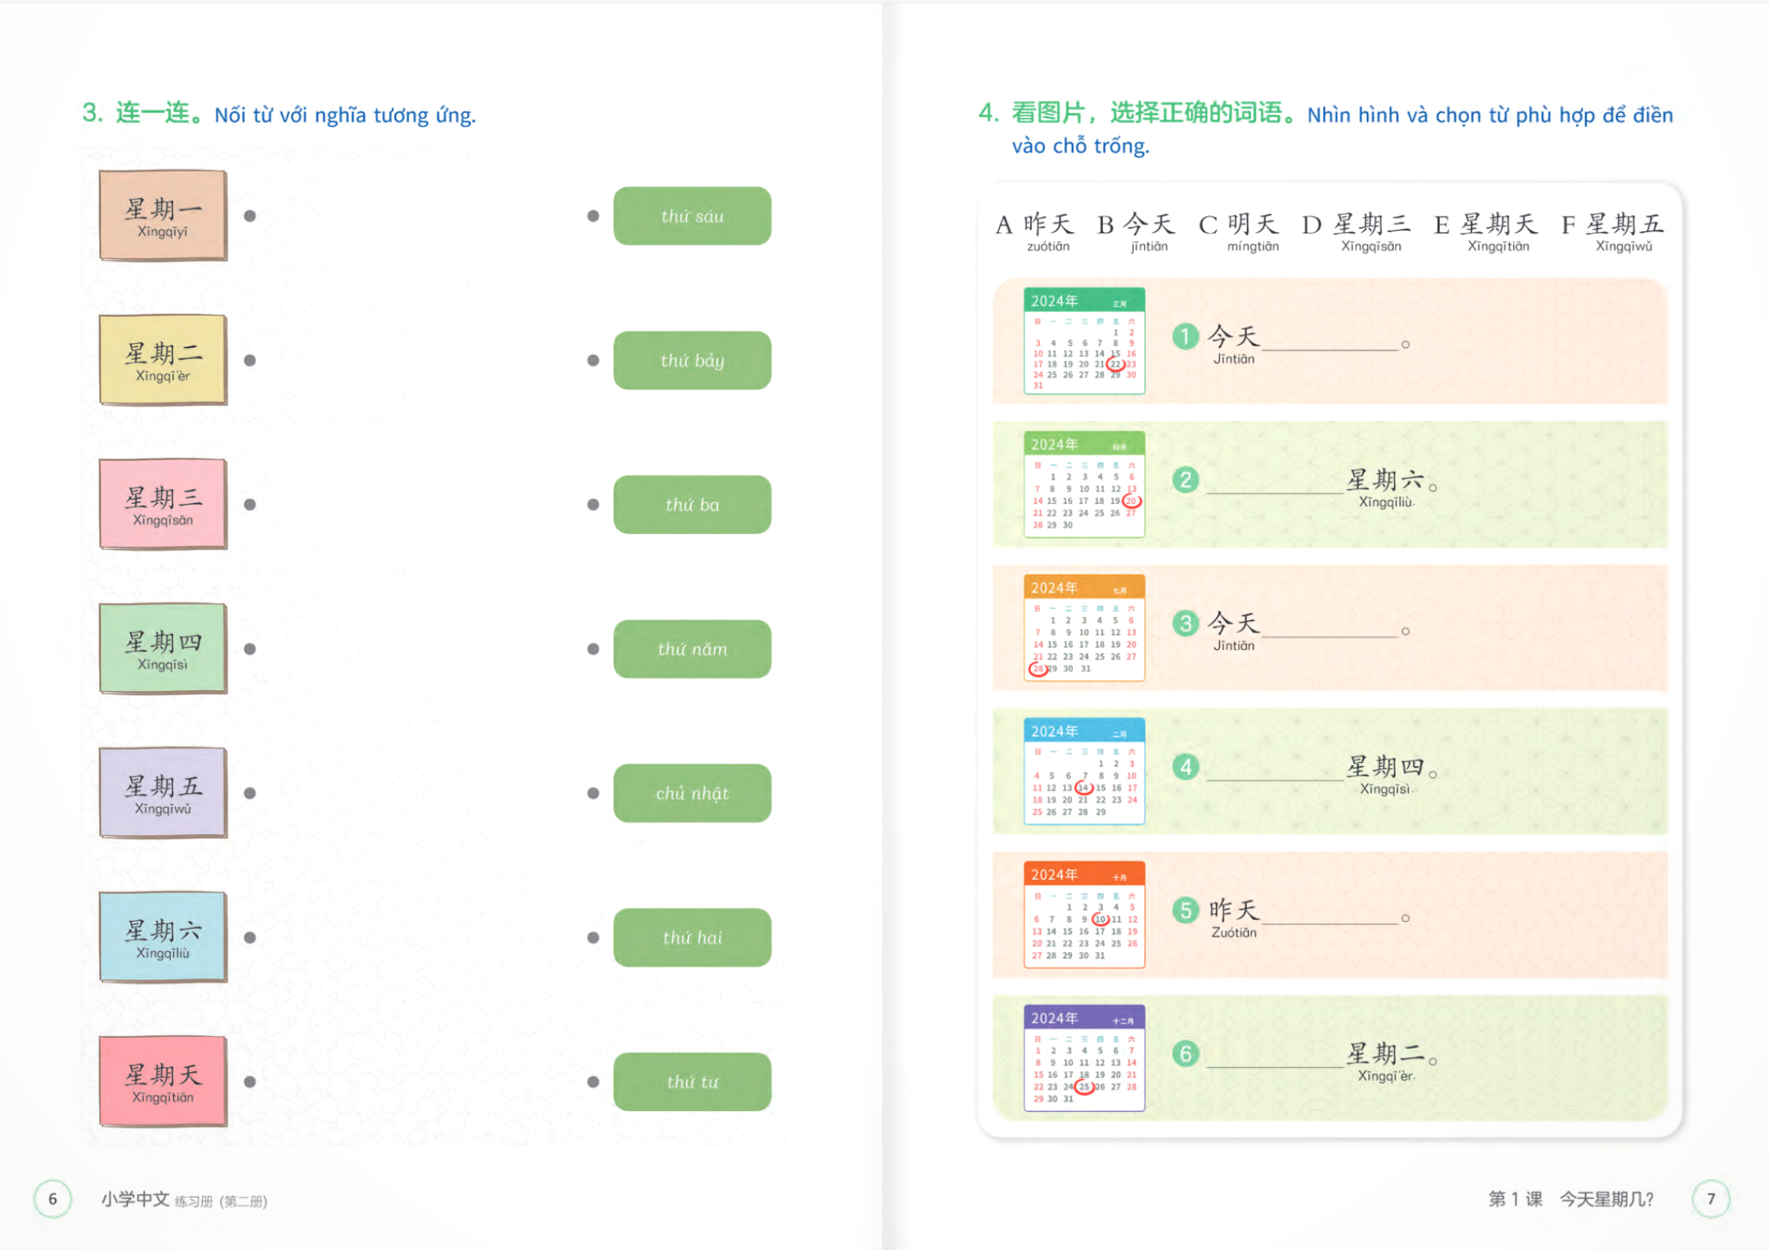Select the purple December 2024 calendar image
Viewport: 1769px width, 1250px height.
[x=1084, y=1058]
